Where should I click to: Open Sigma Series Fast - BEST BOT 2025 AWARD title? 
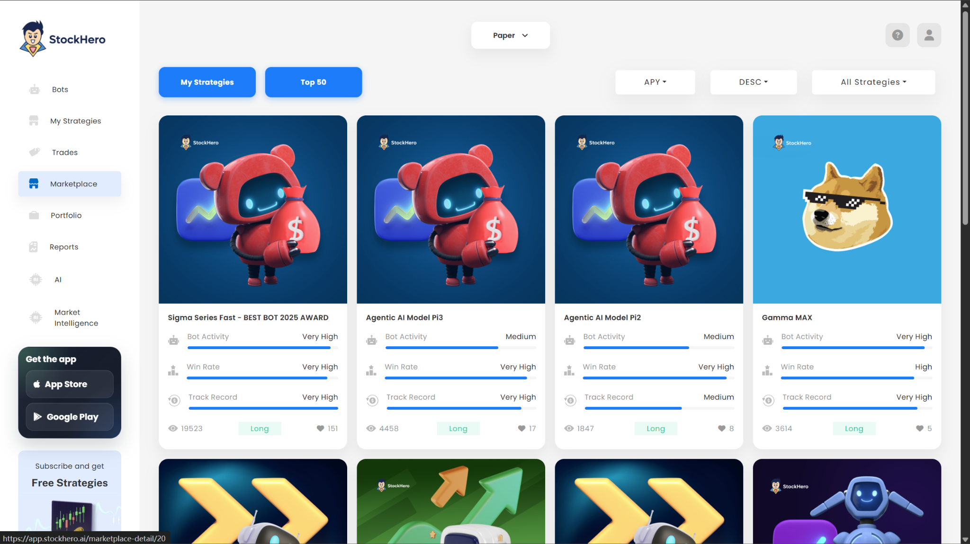coord(248,317)
